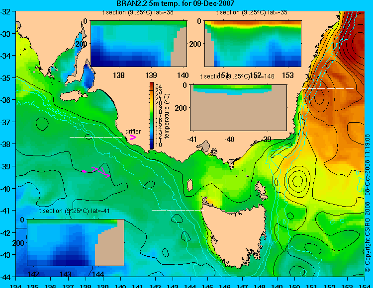Click the "drifter" legend label
This screenshot has height=288, width=373.
click(x=133, y=131)
